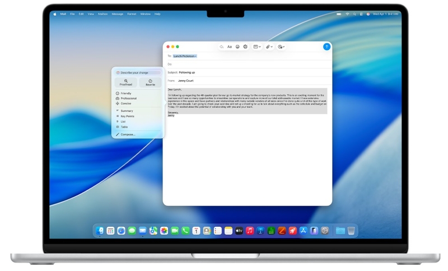This screenshot has width=448, height=271.
Task: Open Reminders from the Dock
Action: tap(217, 231)
